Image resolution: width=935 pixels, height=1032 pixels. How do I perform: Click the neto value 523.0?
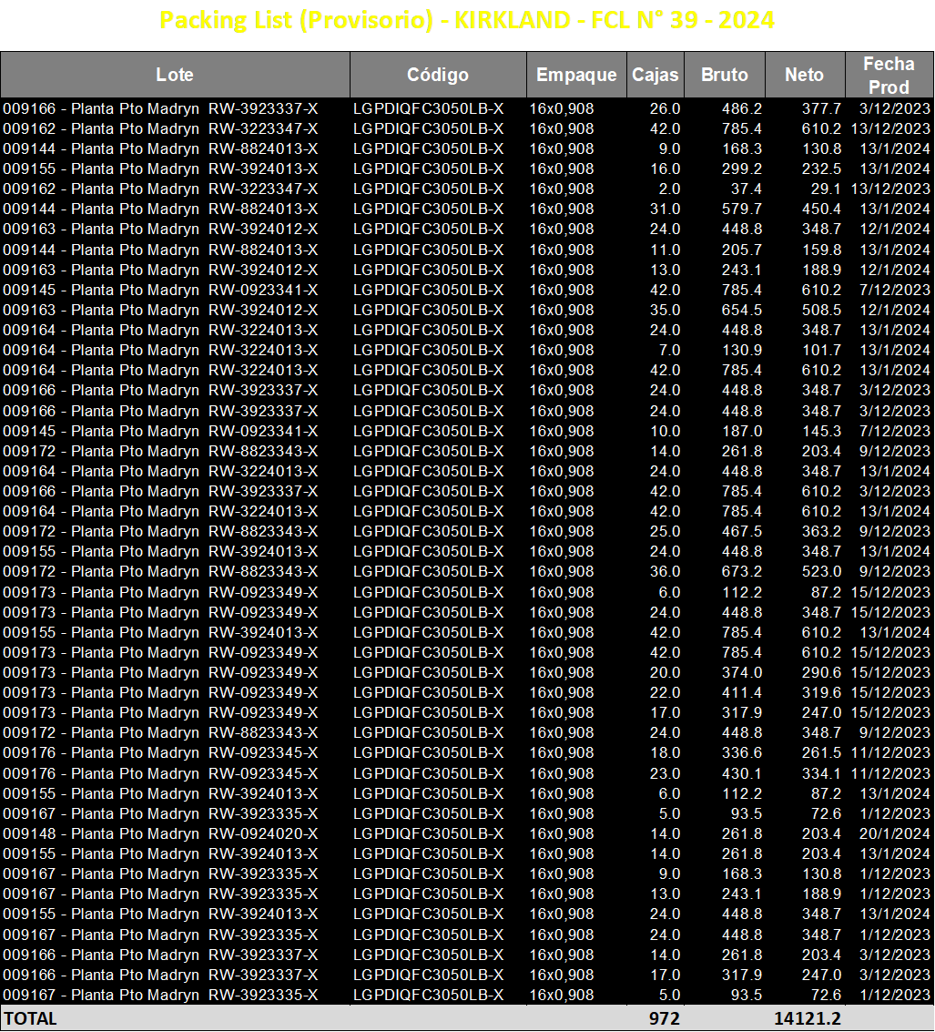click(821, 571)
